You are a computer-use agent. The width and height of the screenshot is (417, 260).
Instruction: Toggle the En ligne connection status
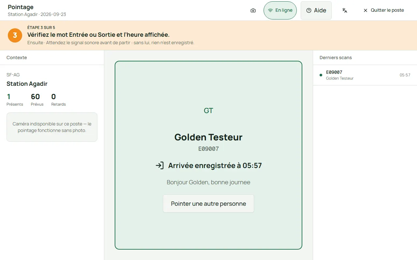(x=280, y=10)
